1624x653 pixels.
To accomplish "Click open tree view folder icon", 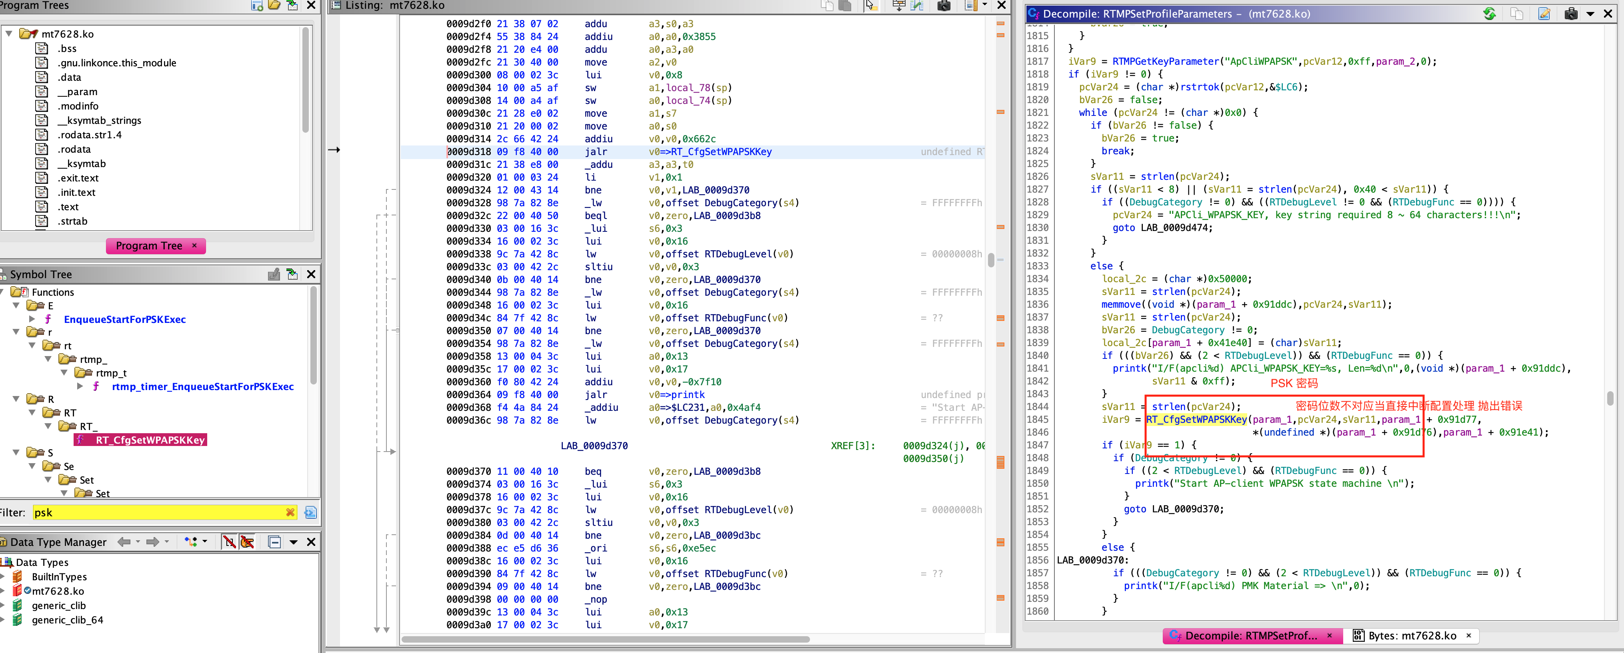I will pyautogui.click(x=274, y=6).
